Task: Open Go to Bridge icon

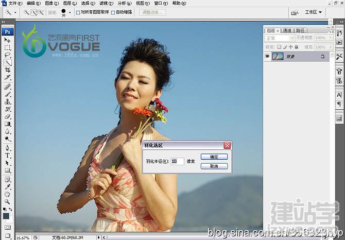Action: [295, 12]
